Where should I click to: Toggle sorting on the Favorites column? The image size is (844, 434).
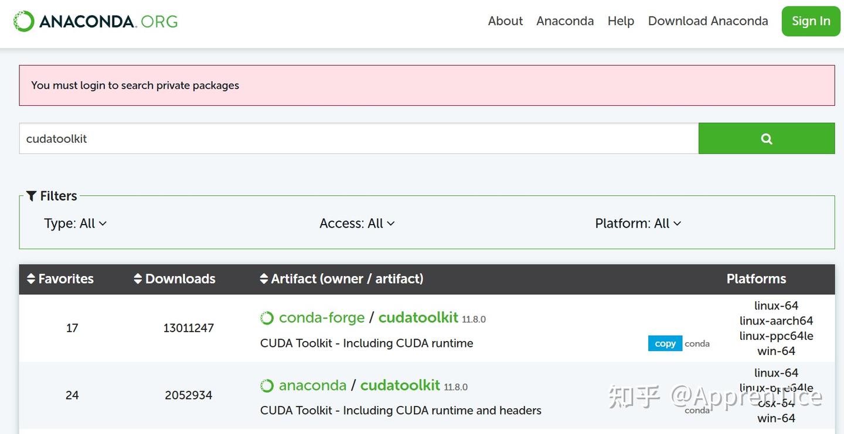65,279
